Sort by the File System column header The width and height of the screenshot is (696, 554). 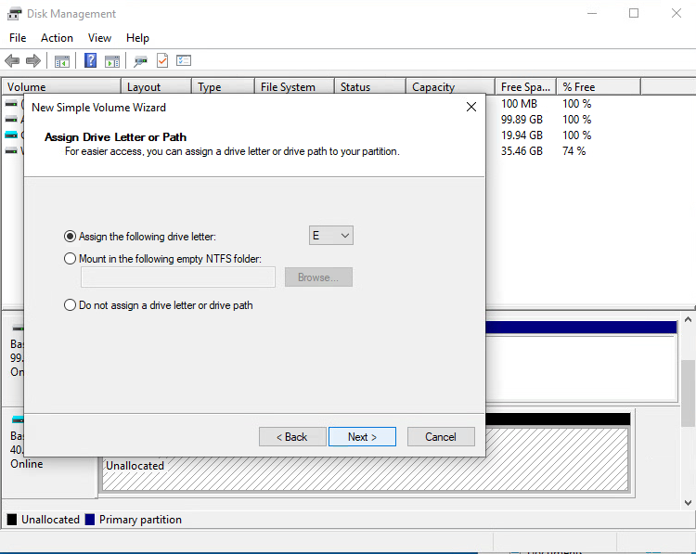pyautogui.click(x=295, y=87)
